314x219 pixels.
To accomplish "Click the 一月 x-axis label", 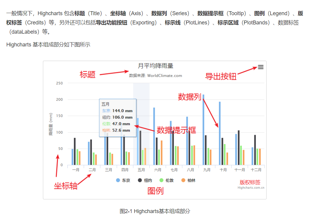I will 76,170.
